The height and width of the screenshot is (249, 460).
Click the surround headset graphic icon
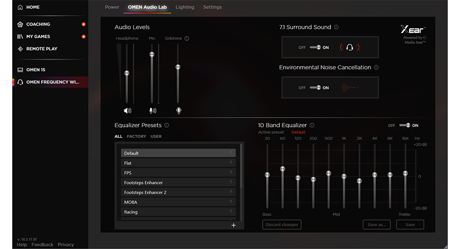point(349,47)
